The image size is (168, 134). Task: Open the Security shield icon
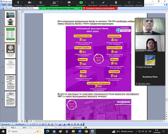[41, 3]
